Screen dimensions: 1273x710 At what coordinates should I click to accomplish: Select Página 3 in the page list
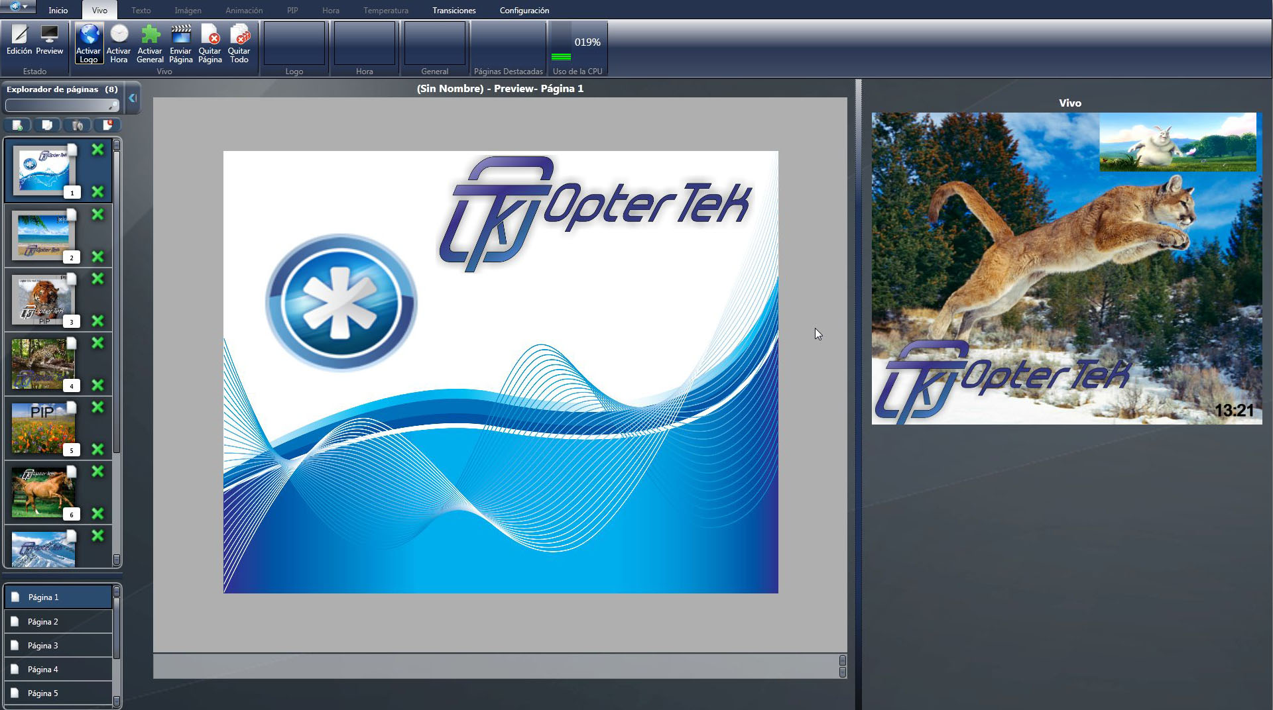pos(42,646)
